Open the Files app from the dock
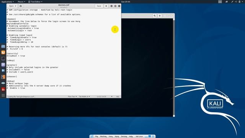Screen dimensions: 245x138 (3, 46)
